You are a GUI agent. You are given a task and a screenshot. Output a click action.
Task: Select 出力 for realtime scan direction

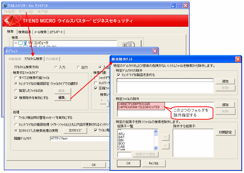pos(82,67)
